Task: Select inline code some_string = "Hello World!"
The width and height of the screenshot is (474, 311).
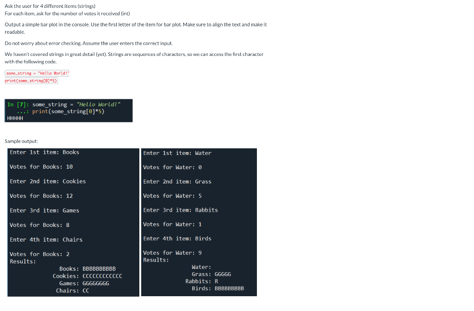Action: (x=37, y=73)
